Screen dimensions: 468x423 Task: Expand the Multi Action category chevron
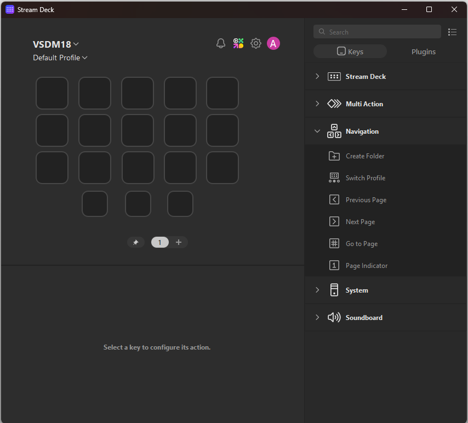(x=317, y=104)
